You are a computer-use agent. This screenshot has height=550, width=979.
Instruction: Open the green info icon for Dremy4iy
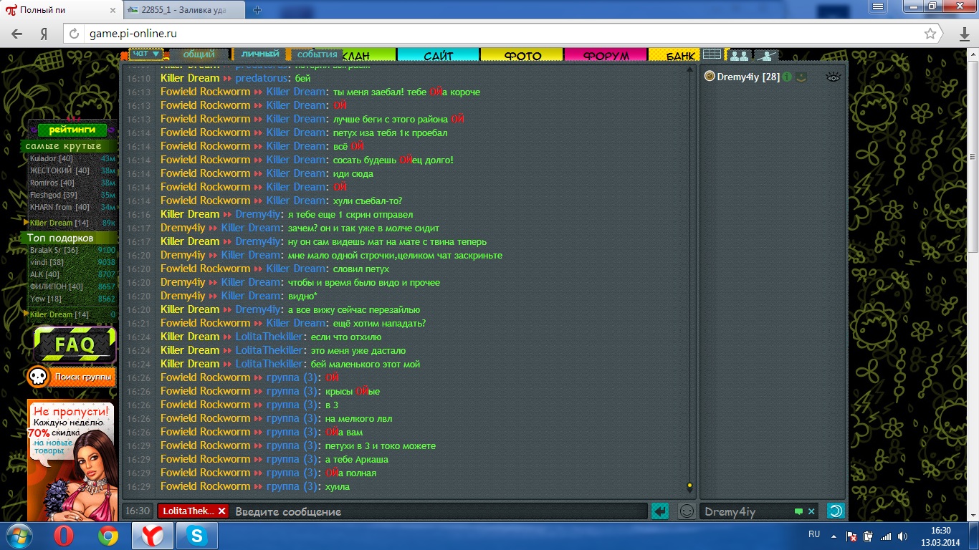(787, 77)
